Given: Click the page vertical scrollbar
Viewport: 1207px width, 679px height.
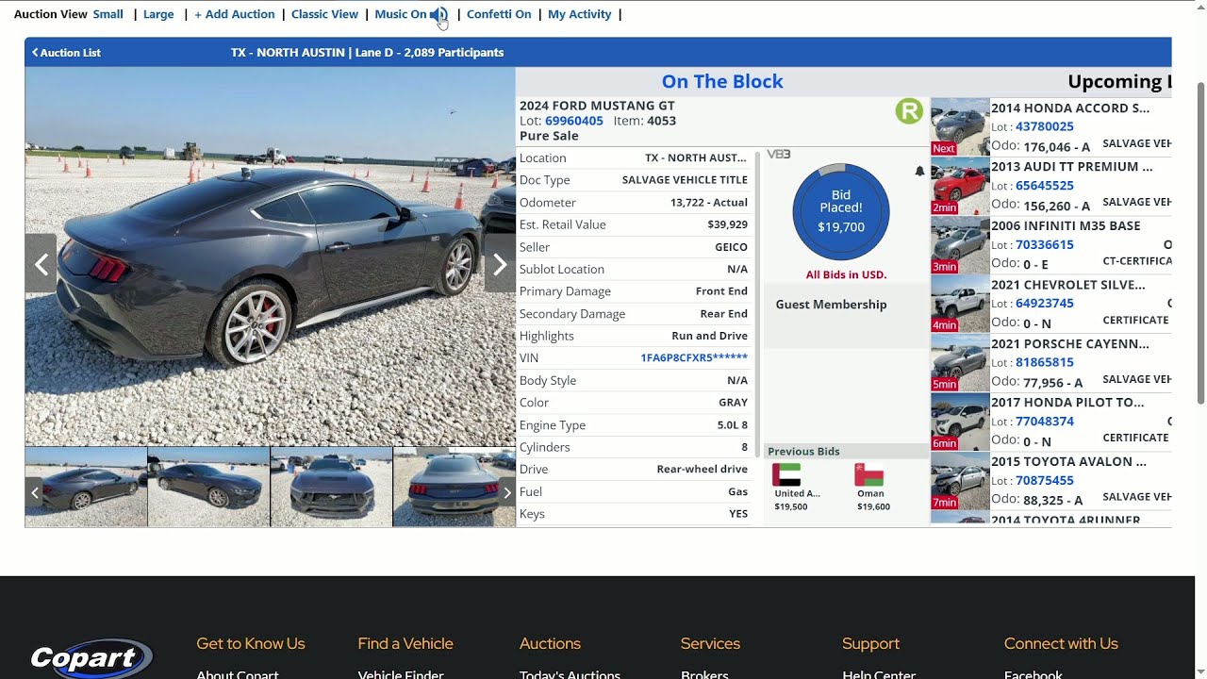Looking at the screenshot, I should (1200, 243).
